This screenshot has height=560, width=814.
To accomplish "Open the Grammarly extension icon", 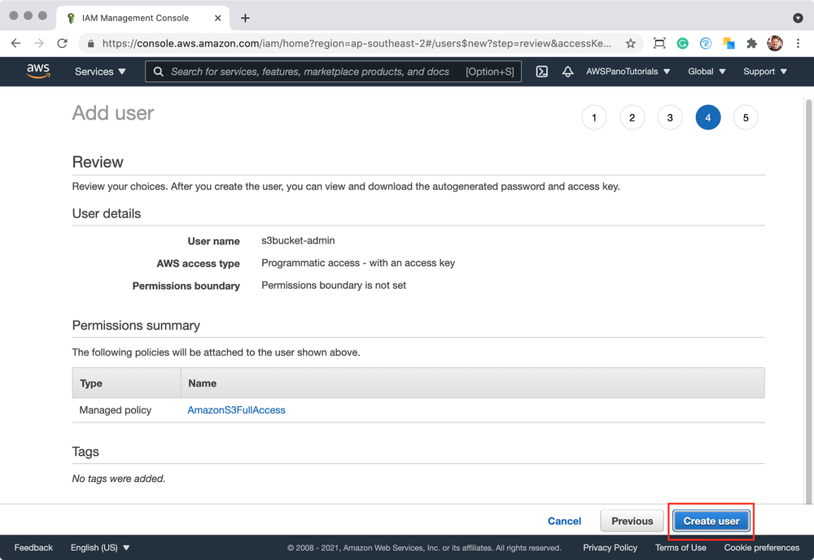I will (682, 44).
